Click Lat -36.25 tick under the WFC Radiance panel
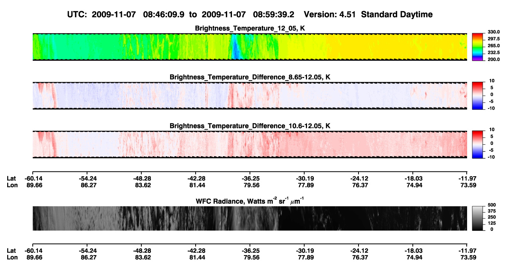 tap(250, 250)
